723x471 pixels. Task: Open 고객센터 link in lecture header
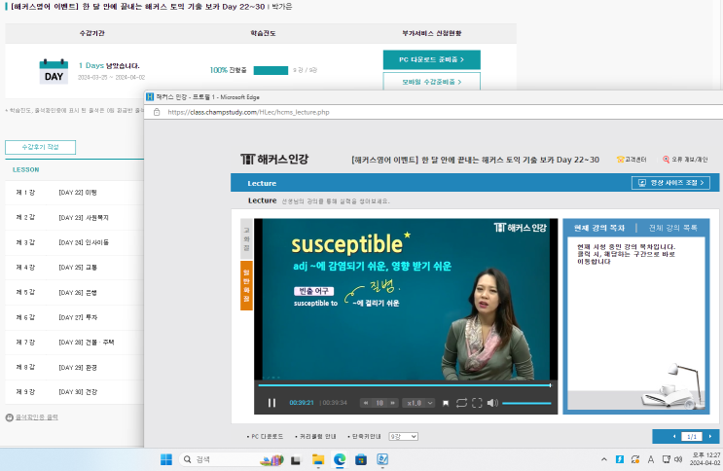(x=632, y=160)
